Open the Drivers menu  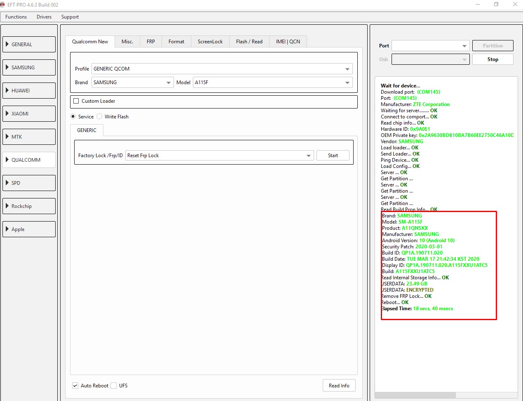[44, 17]
